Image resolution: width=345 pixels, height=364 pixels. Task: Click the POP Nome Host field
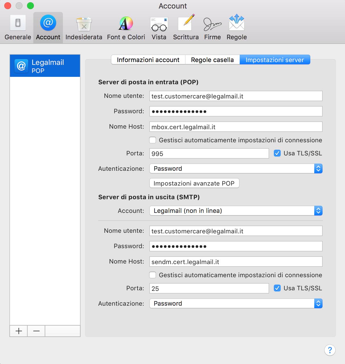pos(236,127)
